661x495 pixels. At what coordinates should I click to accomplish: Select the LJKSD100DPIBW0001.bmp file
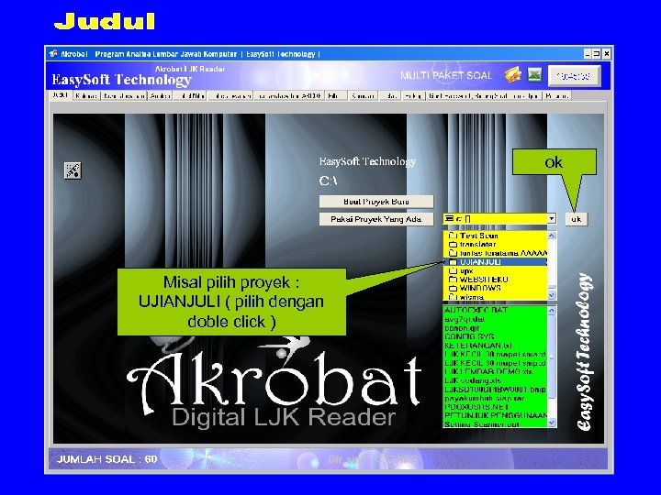[496, 390]
